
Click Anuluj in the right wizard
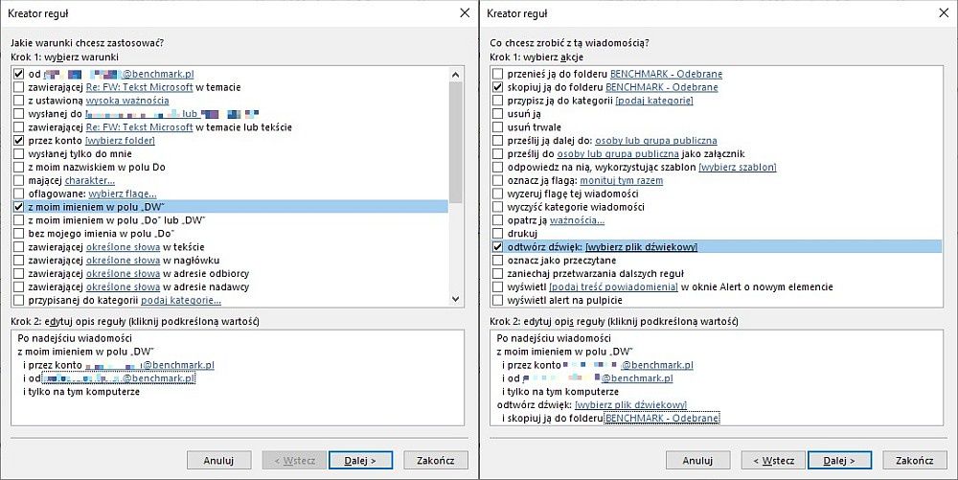pyautogui.click(x=697, y=461)
